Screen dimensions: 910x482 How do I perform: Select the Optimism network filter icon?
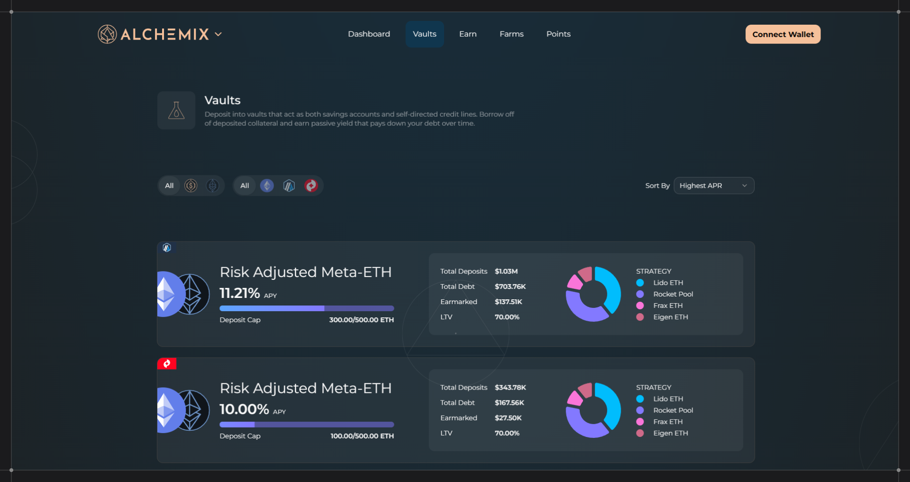pos(311,185)
